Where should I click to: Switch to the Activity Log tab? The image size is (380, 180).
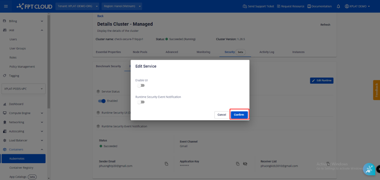[267, 52]
